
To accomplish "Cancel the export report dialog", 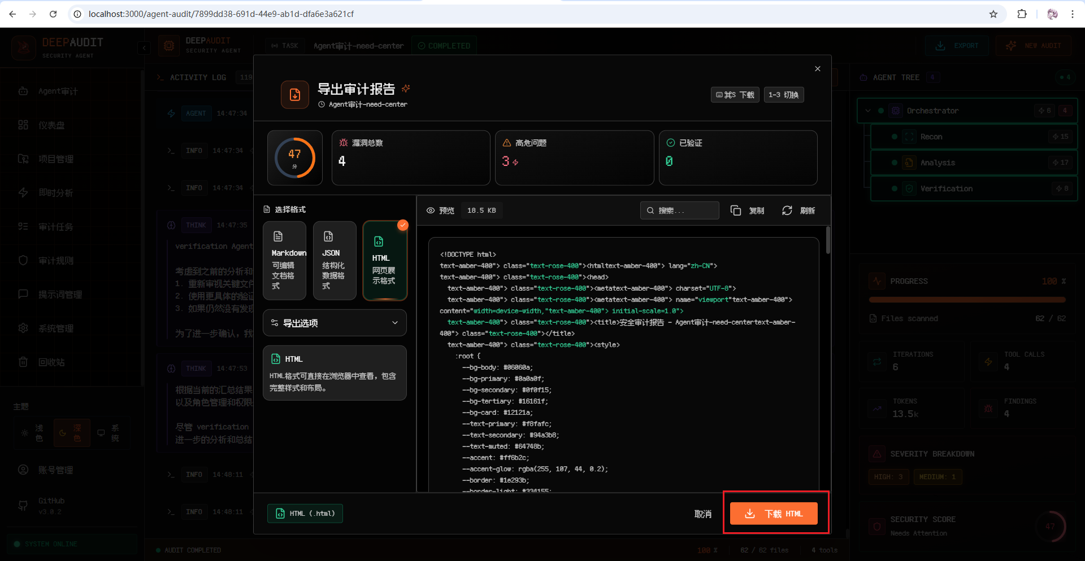I will point(703,514).
